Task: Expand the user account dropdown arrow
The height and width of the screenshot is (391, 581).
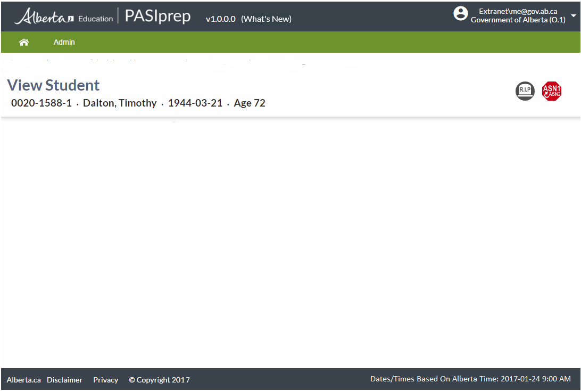Action: 573,15
